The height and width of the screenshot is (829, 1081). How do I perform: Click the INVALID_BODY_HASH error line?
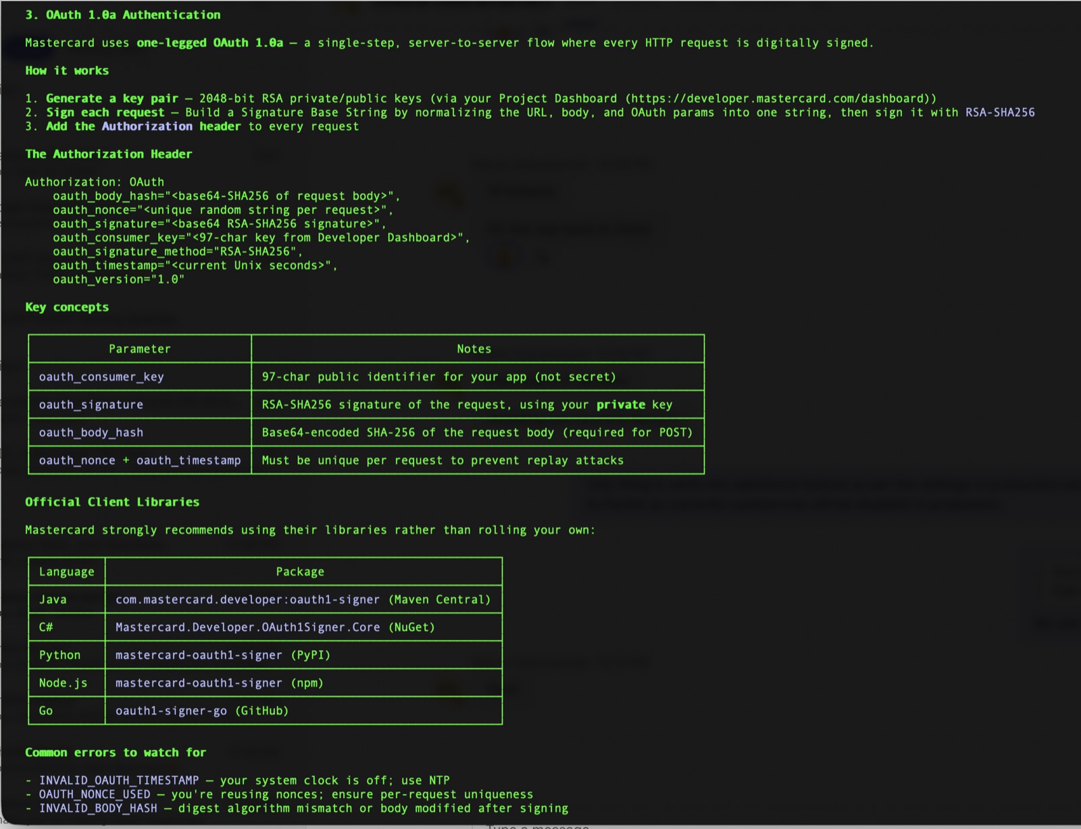(x=297, y=808)
